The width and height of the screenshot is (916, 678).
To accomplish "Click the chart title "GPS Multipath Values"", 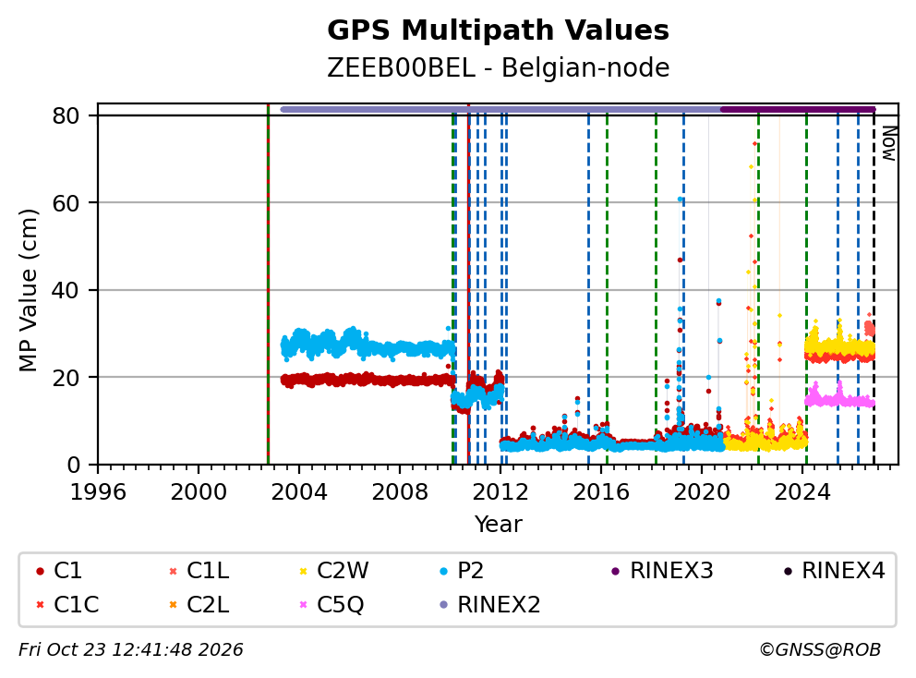I will (x=498, y=30).
